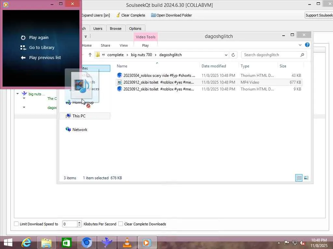Click the Thorium icon of 9 KB file
The width and height of the screenshot is (333, 249).
(x=120, y=89)
